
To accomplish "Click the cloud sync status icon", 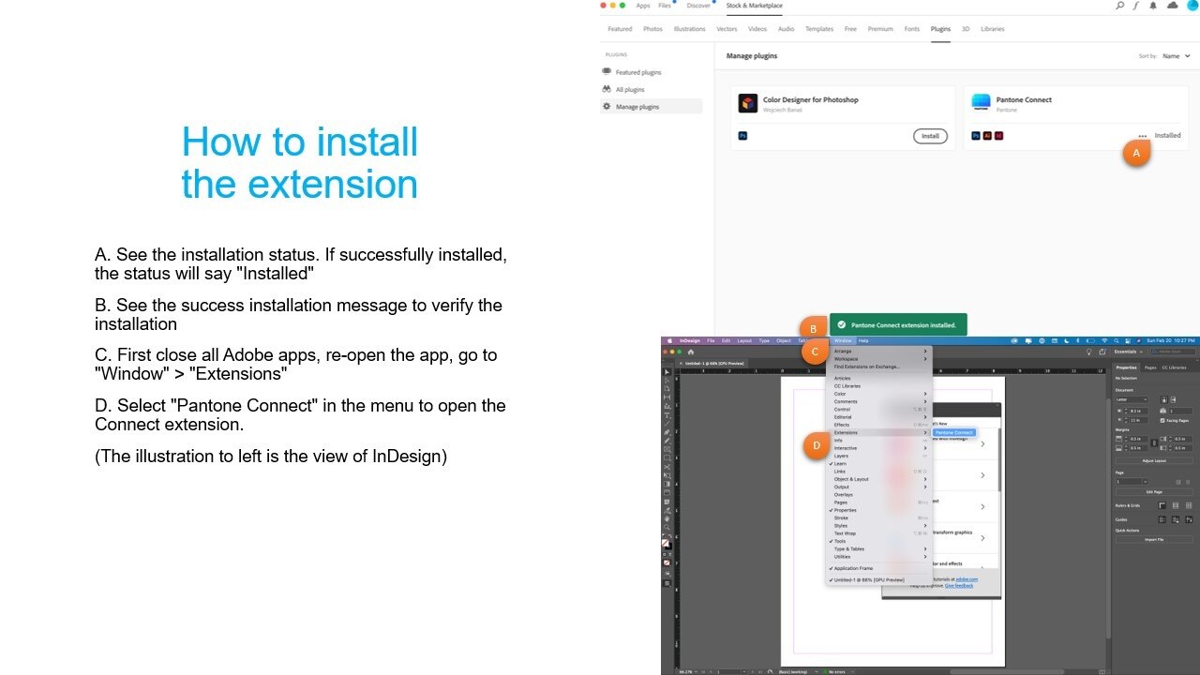I will point(1172,6).
